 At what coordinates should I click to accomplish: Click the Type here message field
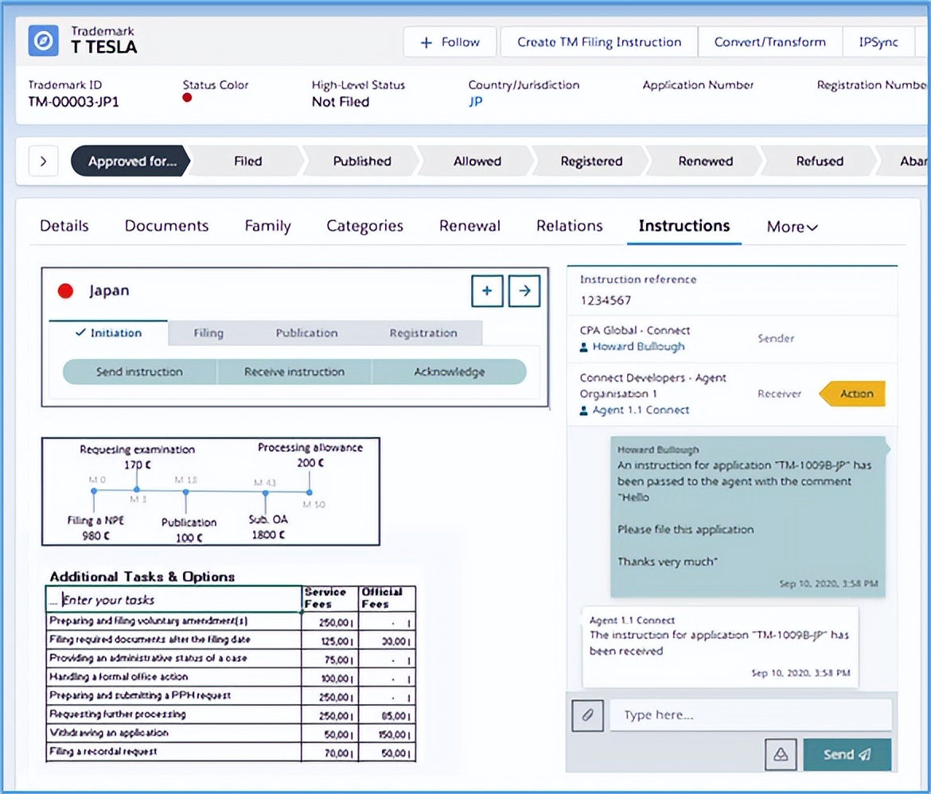[x=750, y=715]
